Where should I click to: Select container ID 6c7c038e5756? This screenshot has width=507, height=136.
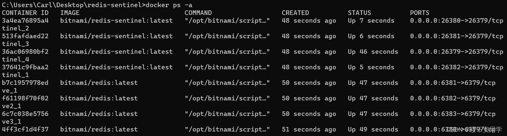coord(25,114)
